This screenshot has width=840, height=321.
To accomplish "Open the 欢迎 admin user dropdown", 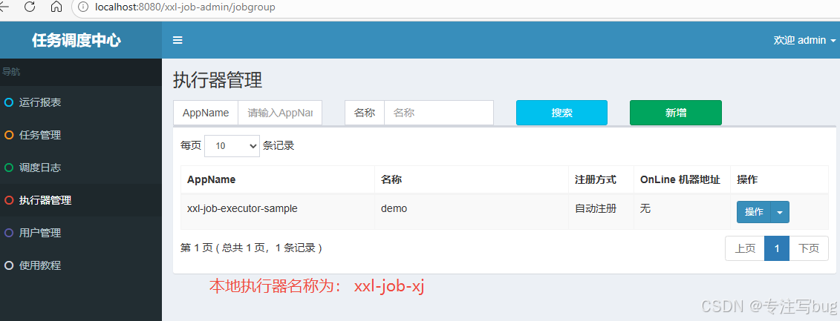I will [804, 40].
